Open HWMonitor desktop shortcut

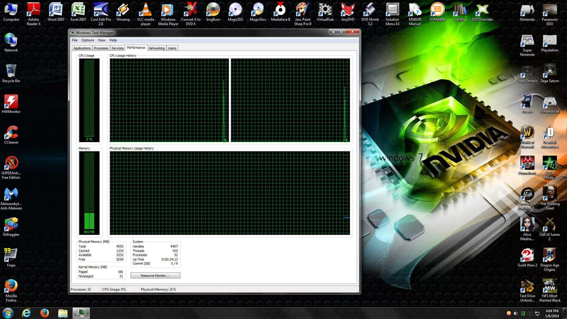click(x=11, y=105)
